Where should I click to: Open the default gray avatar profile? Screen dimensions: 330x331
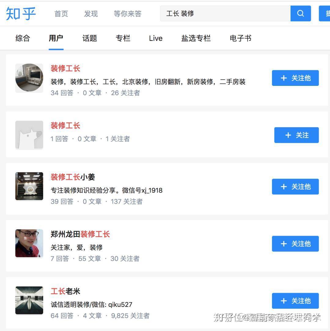pyautogui.click(x=29, y=135)
